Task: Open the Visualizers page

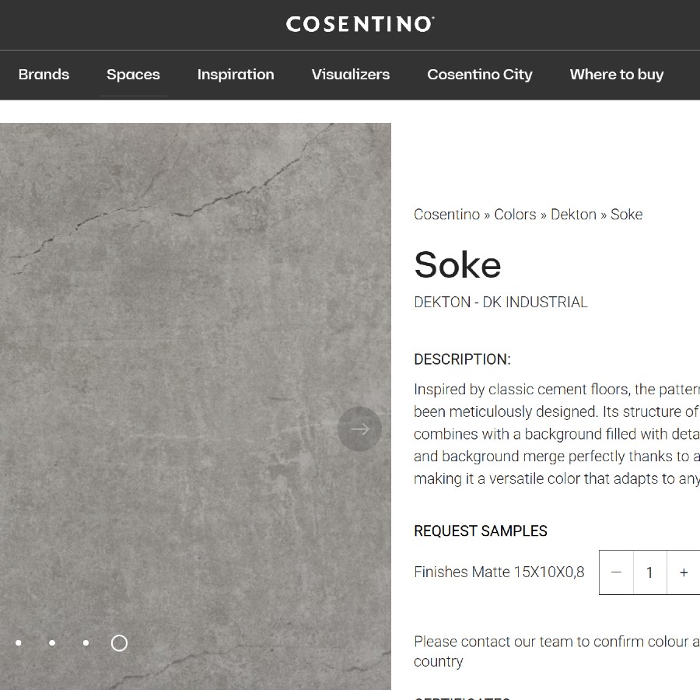Action: coord(350,75)
